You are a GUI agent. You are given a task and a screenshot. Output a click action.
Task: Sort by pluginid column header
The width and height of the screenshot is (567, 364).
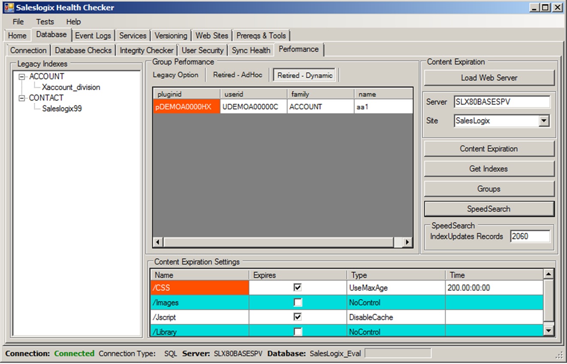[x=187, y=94]
